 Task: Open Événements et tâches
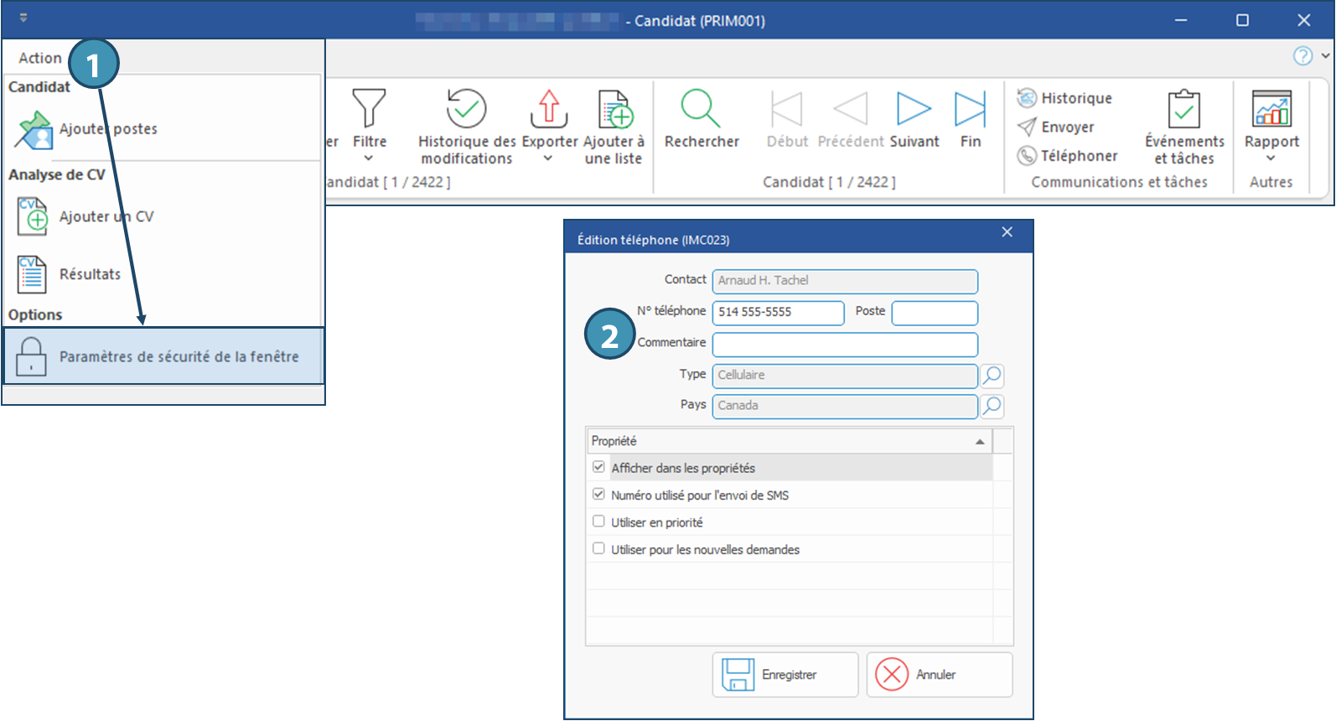1183,110
